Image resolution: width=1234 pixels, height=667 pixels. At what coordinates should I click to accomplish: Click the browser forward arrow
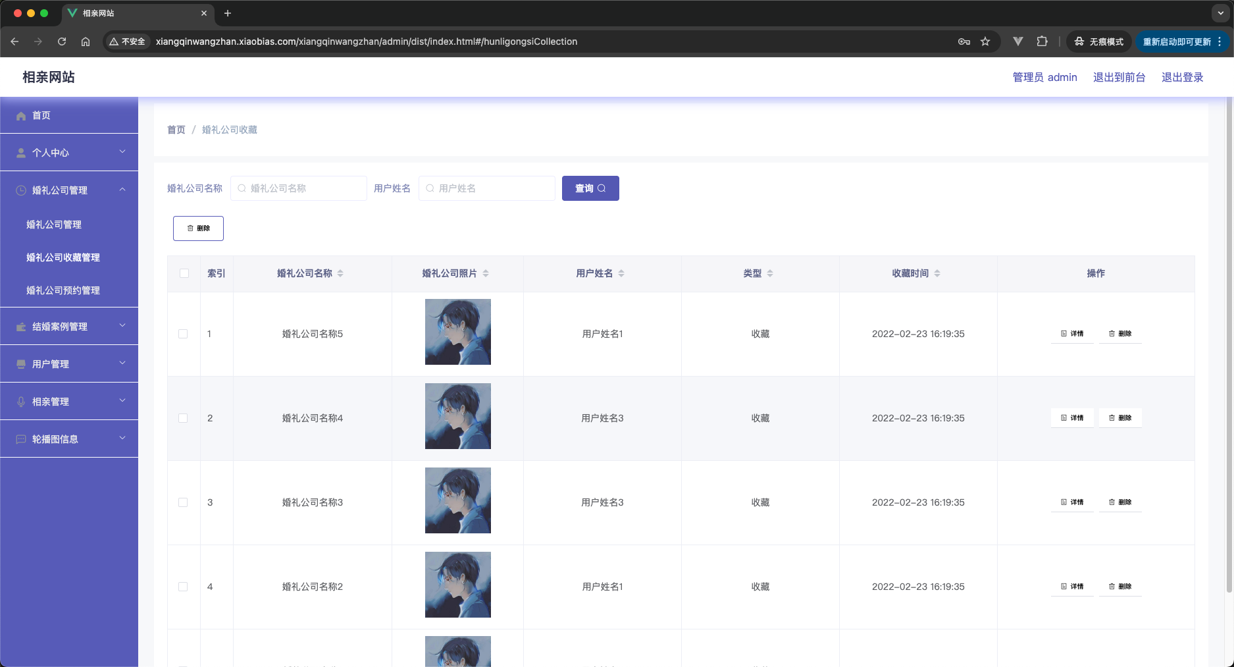pos(38,41)
